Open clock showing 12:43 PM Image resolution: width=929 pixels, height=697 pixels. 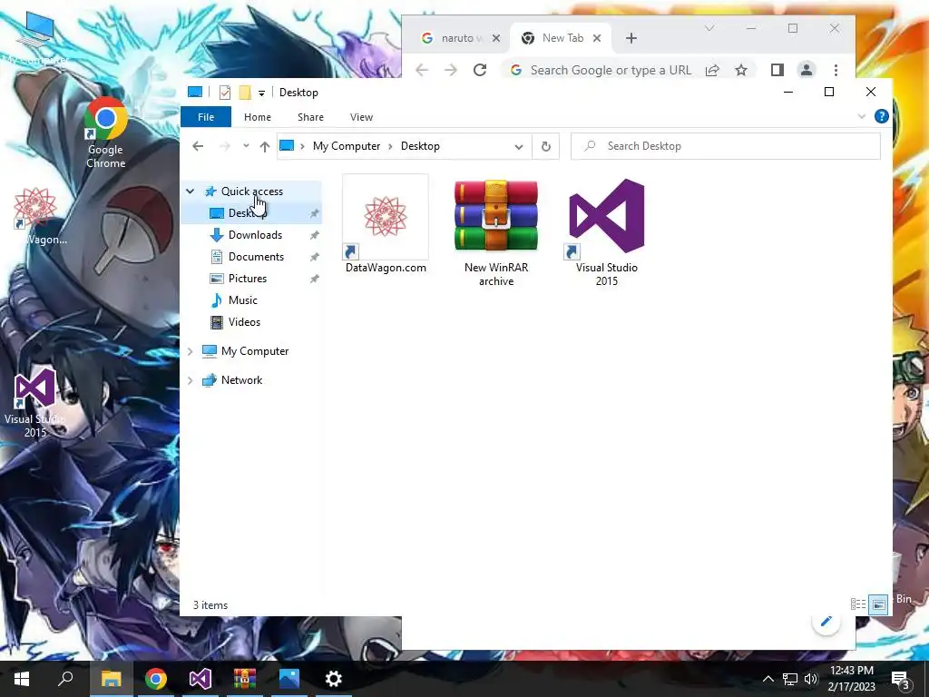pos(851,679)
